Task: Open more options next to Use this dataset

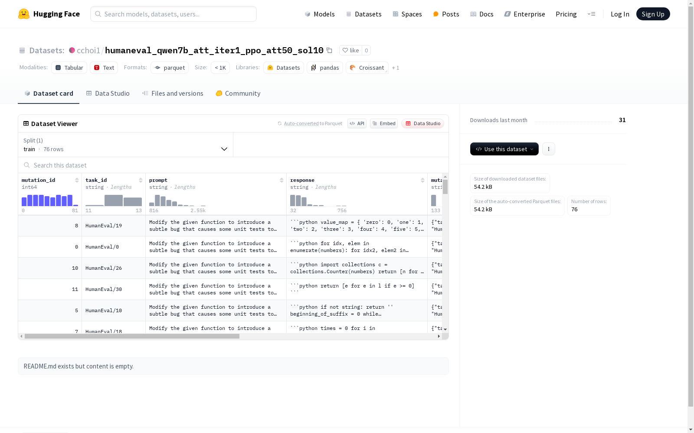Action: pyautogui.click(x=549, y=149)
